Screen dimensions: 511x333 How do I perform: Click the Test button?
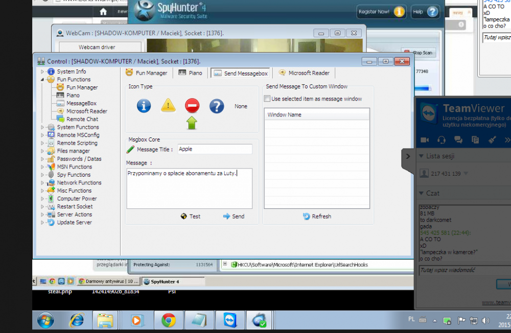[x=190, y=217]
